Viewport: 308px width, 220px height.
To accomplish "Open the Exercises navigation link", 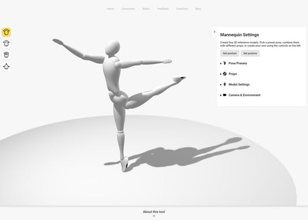I will 182,9.
